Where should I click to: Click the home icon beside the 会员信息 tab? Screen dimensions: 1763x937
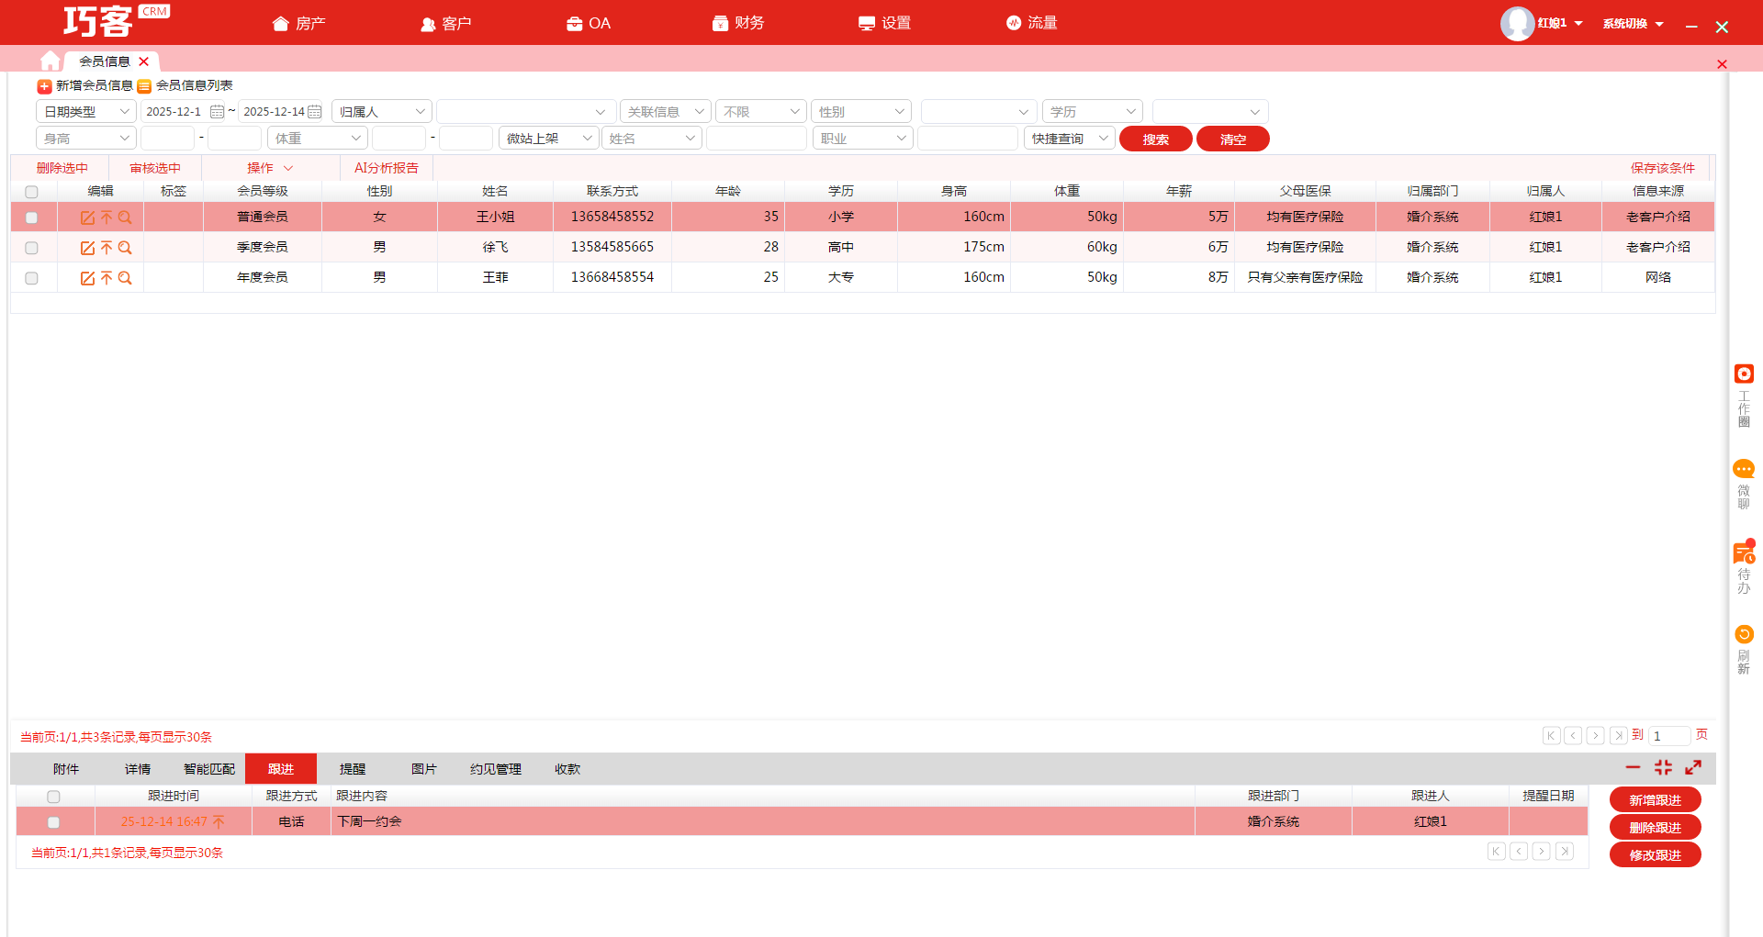[x=51, y=61]
